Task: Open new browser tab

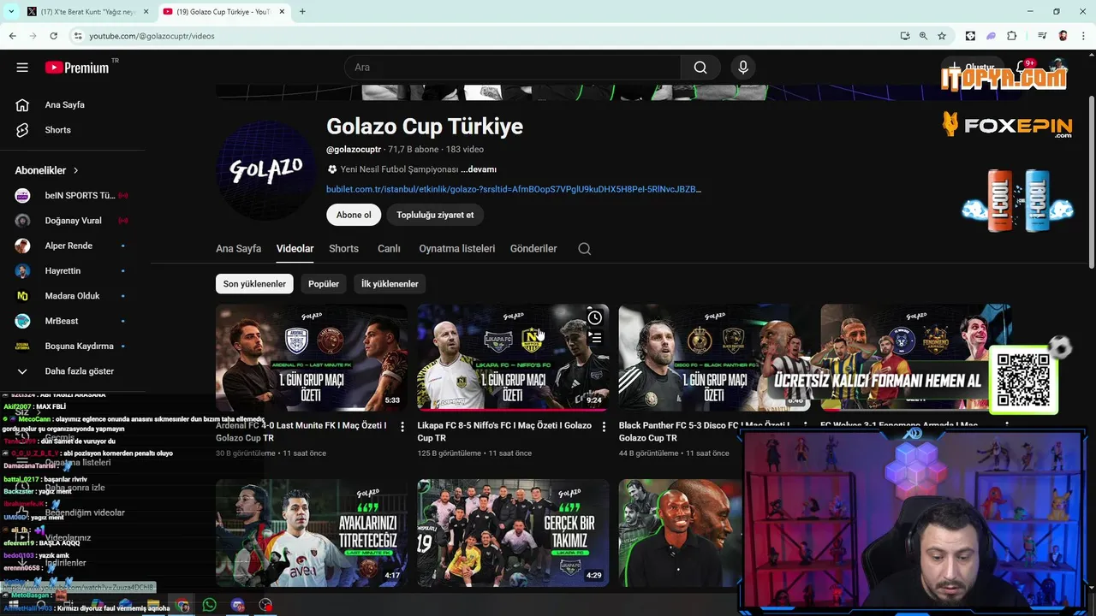Action: coord(302,12)
